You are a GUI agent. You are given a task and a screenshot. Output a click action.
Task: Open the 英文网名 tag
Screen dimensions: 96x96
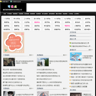(47, 22)
